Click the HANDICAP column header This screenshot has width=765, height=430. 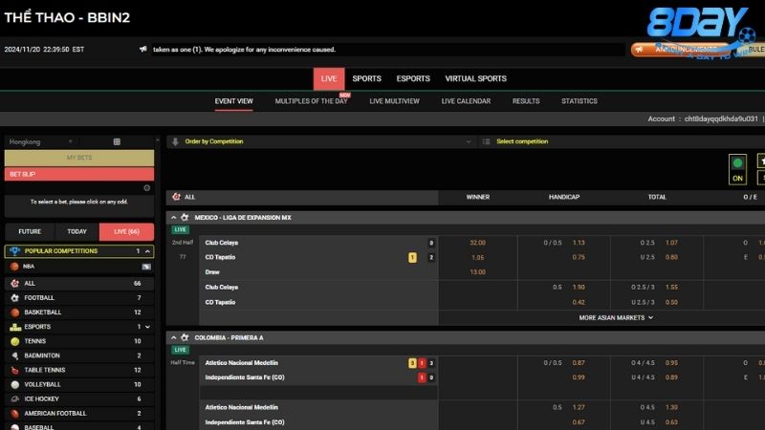pos(564,197)
